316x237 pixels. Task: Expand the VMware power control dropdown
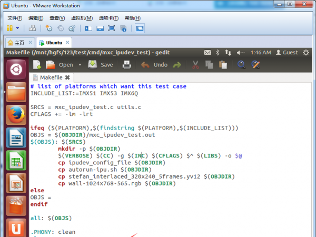[x=18, y=28]
